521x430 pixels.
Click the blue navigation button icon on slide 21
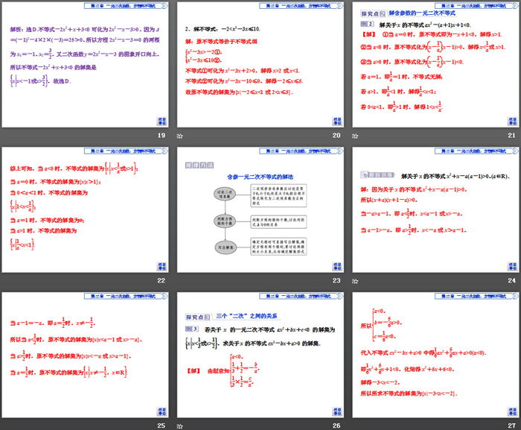512,121
